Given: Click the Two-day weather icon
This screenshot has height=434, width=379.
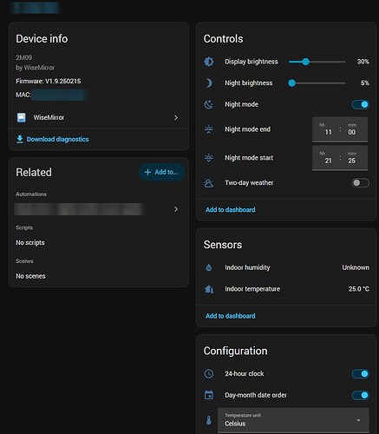Looking at the screenshot, I should tap(209, 183).
